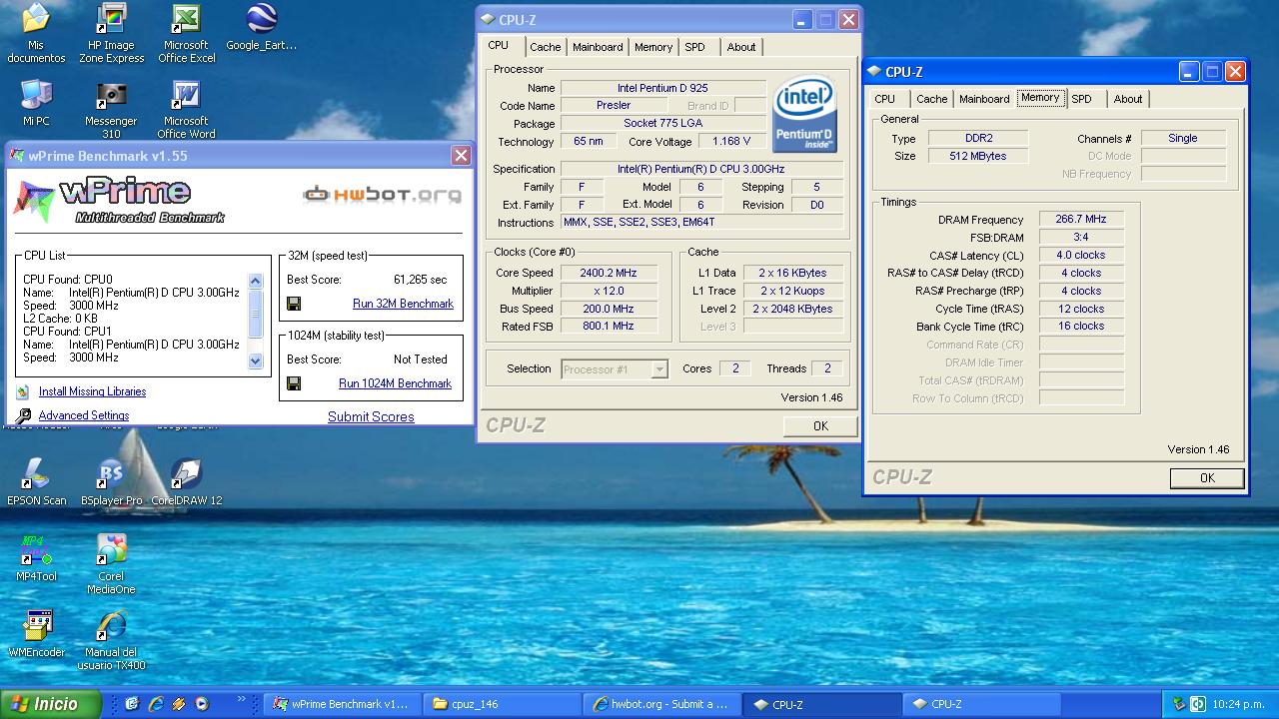Click the hwbot.org logo in wPrime
The image size is (1279, 719).
[x=383, y=195]
